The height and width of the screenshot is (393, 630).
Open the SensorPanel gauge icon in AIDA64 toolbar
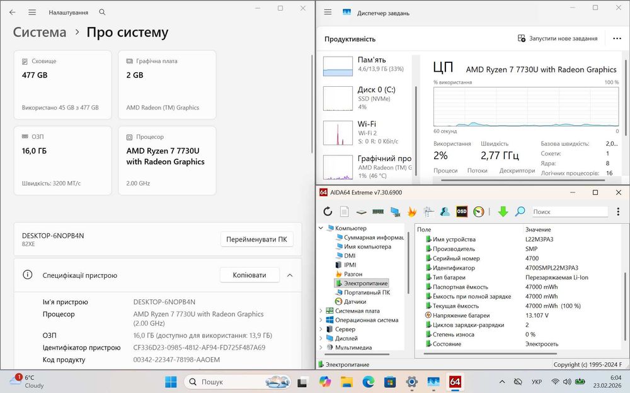[479, 211]
